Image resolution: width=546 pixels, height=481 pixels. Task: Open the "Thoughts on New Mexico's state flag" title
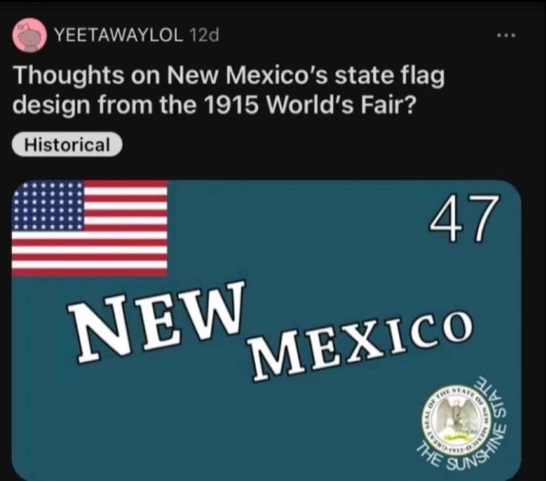click(229, 76)
